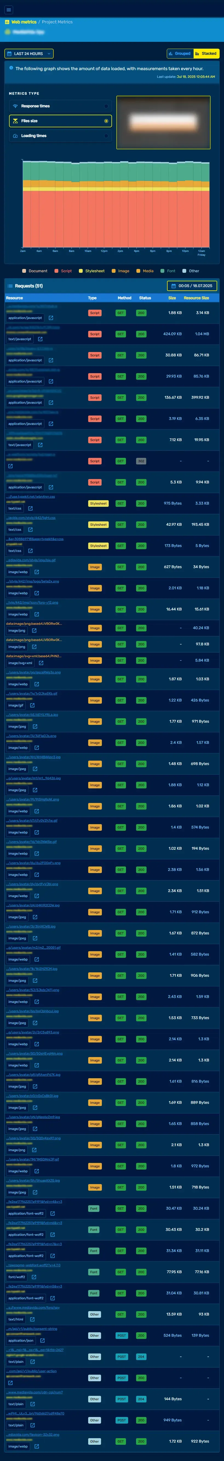Open external link icon in the light.css row
This screenshot has width=224, height=1461.
coord(30,530)
